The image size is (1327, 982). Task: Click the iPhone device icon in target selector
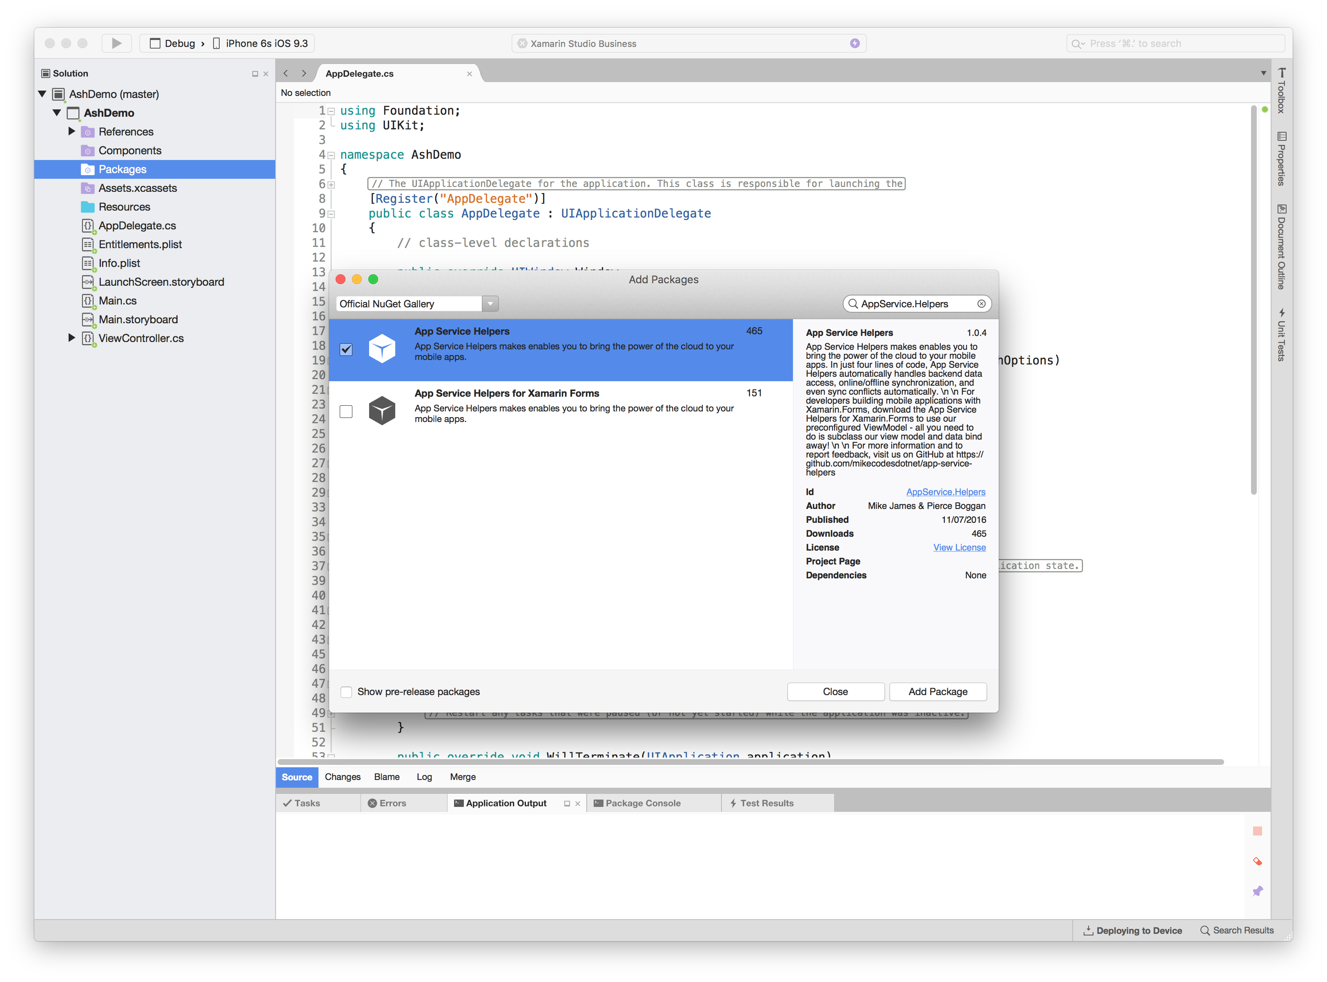coord(216,43)
